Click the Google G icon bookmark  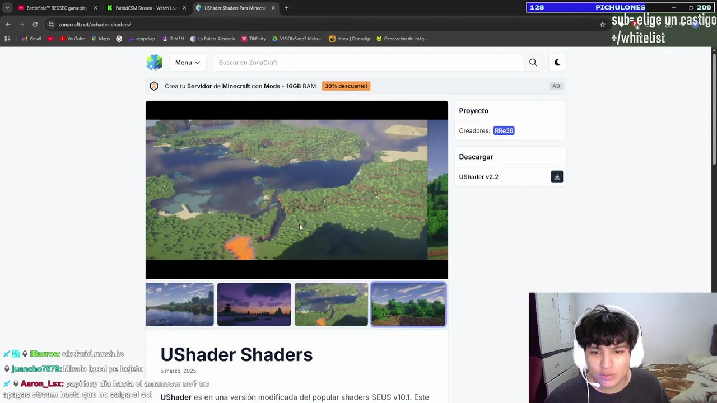119,39
